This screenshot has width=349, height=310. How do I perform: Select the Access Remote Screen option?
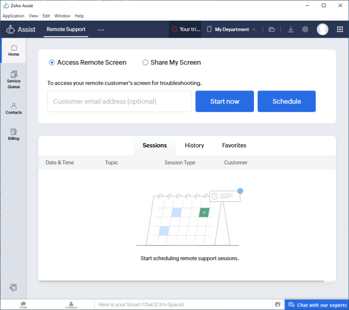click(52, 63)
